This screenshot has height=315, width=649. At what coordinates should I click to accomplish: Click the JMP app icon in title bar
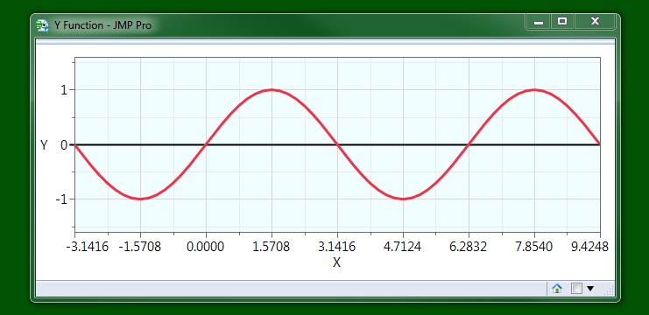pyautogui.click(x=42, y=25)
